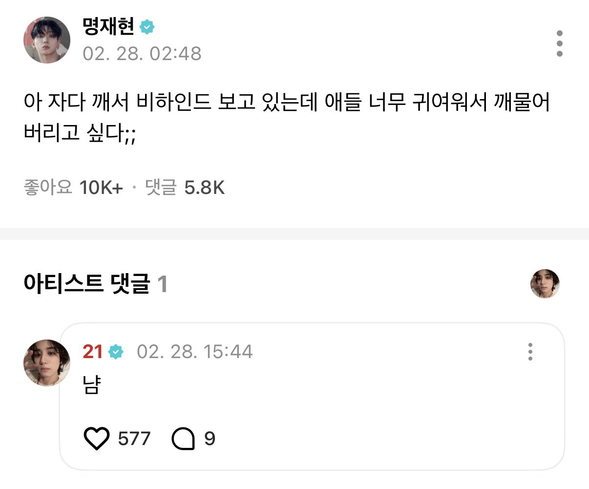Open the 명재현 username profile link
This screenshot has height=489, width=589.
pos(108,27)
